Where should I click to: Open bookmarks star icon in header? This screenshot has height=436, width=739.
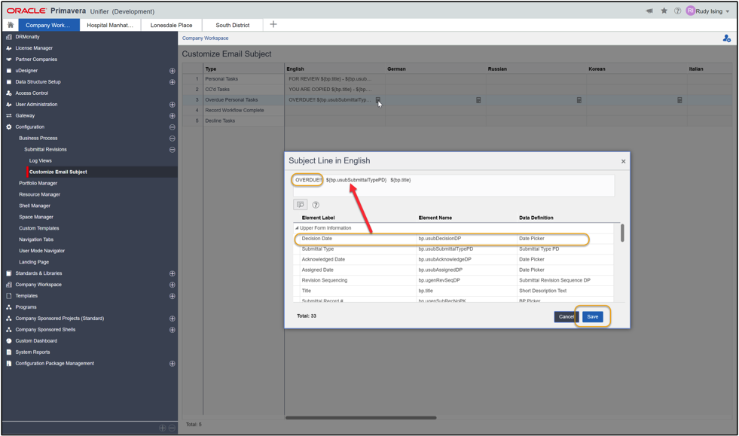(x=664, y=11)
